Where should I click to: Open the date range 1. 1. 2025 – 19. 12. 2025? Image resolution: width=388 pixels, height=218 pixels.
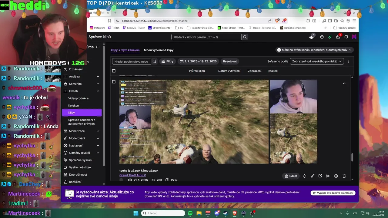click(198, 61)
